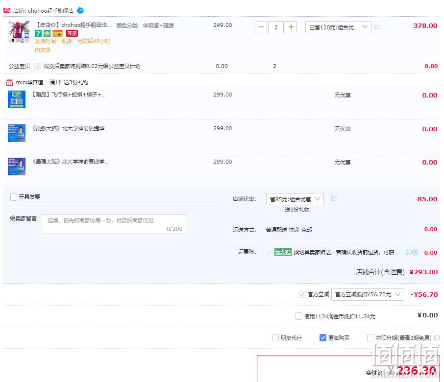Click the 满1件送3份礼物 promotion text
The width and height of the screenshot is (444, 382).
pos(69,82)
